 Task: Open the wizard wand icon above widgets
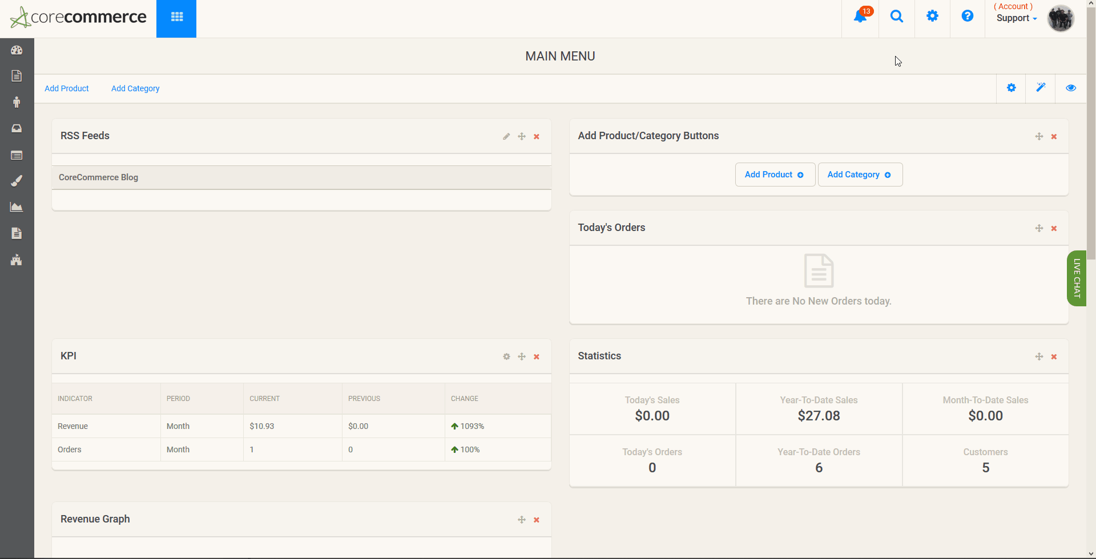pos(1041,88)
